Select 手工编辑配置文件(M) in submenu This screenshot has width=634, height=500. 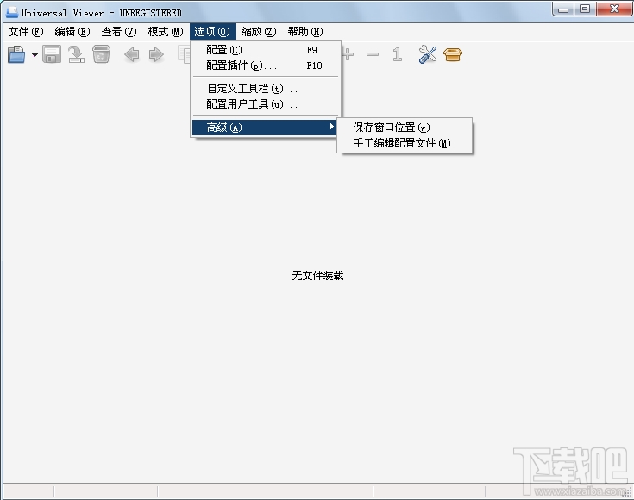pos(405,143)
